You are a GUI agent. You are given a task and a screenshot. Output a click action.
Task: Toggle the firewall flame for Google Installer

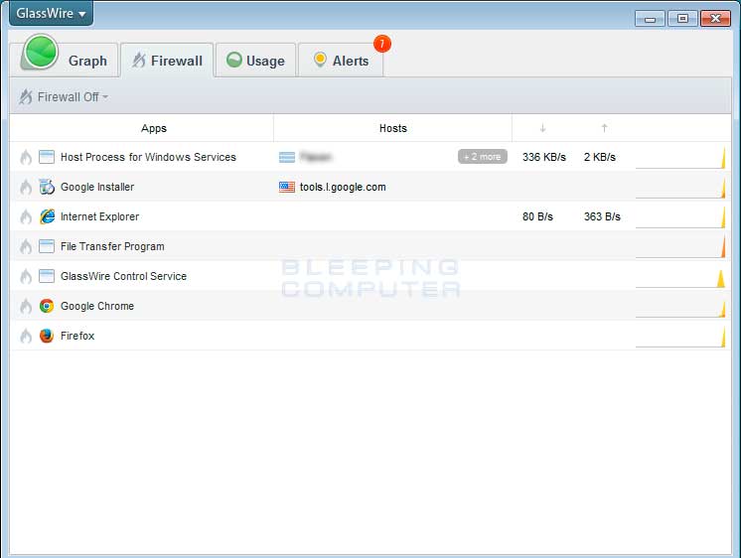[26, 187]
